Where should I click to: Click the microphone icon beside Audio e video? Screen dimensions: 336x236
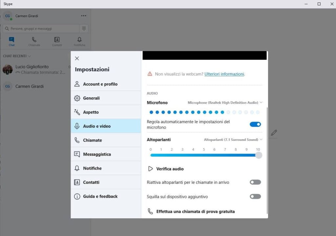77,126
